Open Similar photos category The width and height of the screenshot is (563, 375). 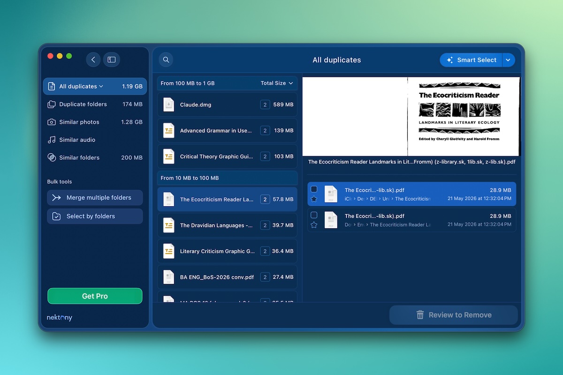(95, 122)
